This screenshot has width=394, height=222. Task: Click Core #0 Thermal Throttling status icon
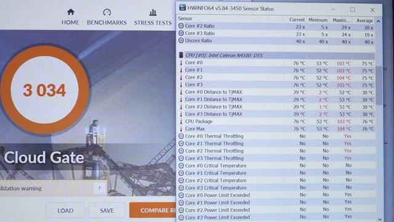tap(181, 136)
